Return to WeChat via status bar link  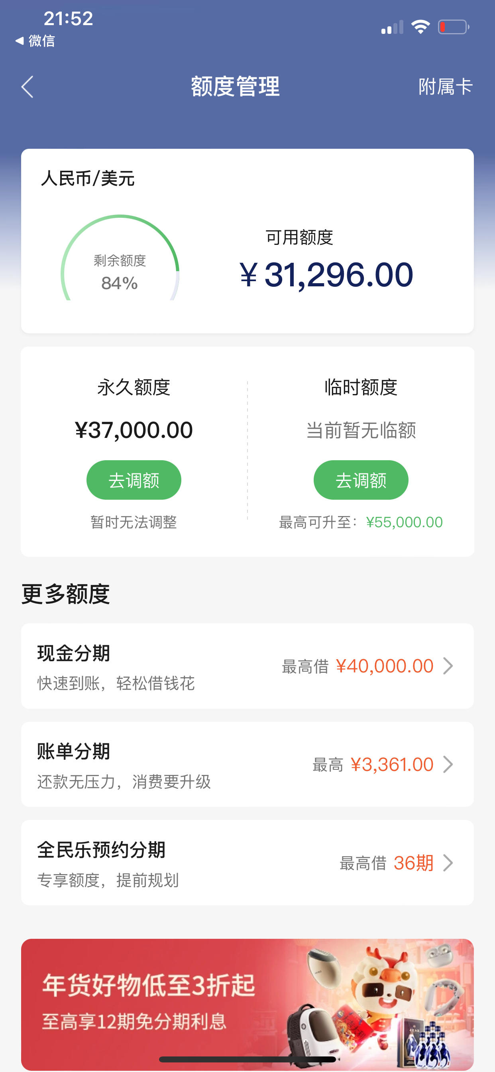(35, 41)
